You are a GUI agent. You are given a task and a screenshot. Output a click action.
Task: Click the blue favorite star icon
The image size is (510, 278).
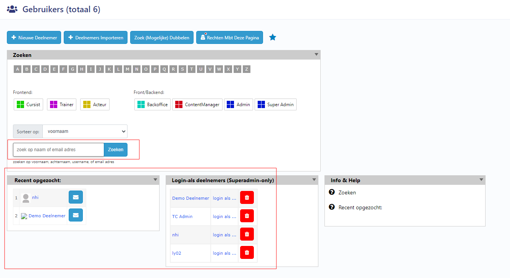pos(273,37)
